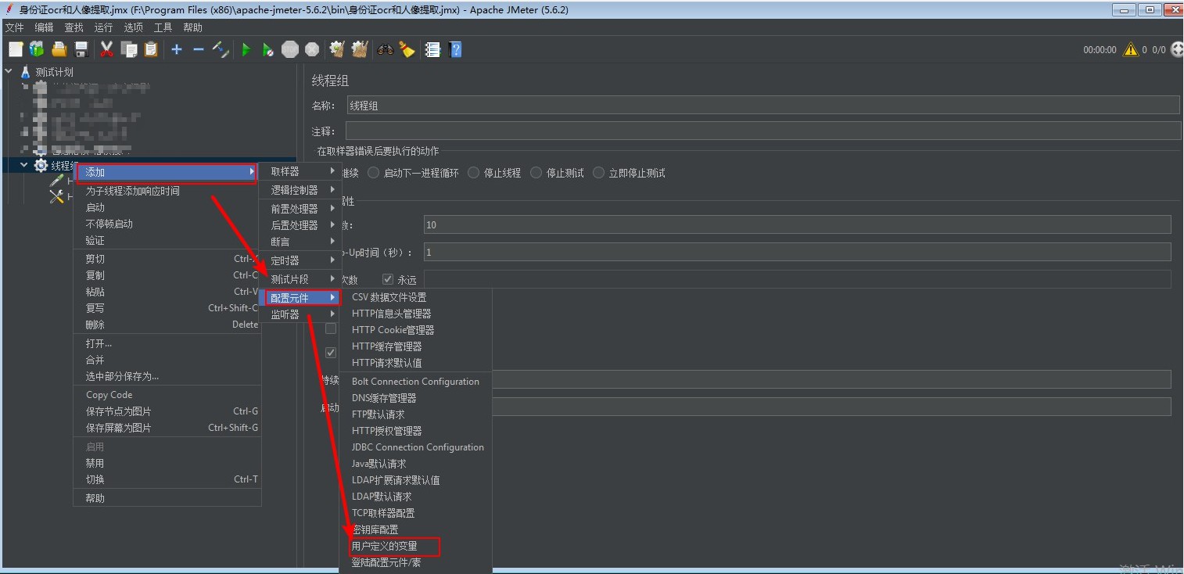1184x574 pixels.
Task: Click the gray Shutdown X icon
Action: [x=312, y=49]
